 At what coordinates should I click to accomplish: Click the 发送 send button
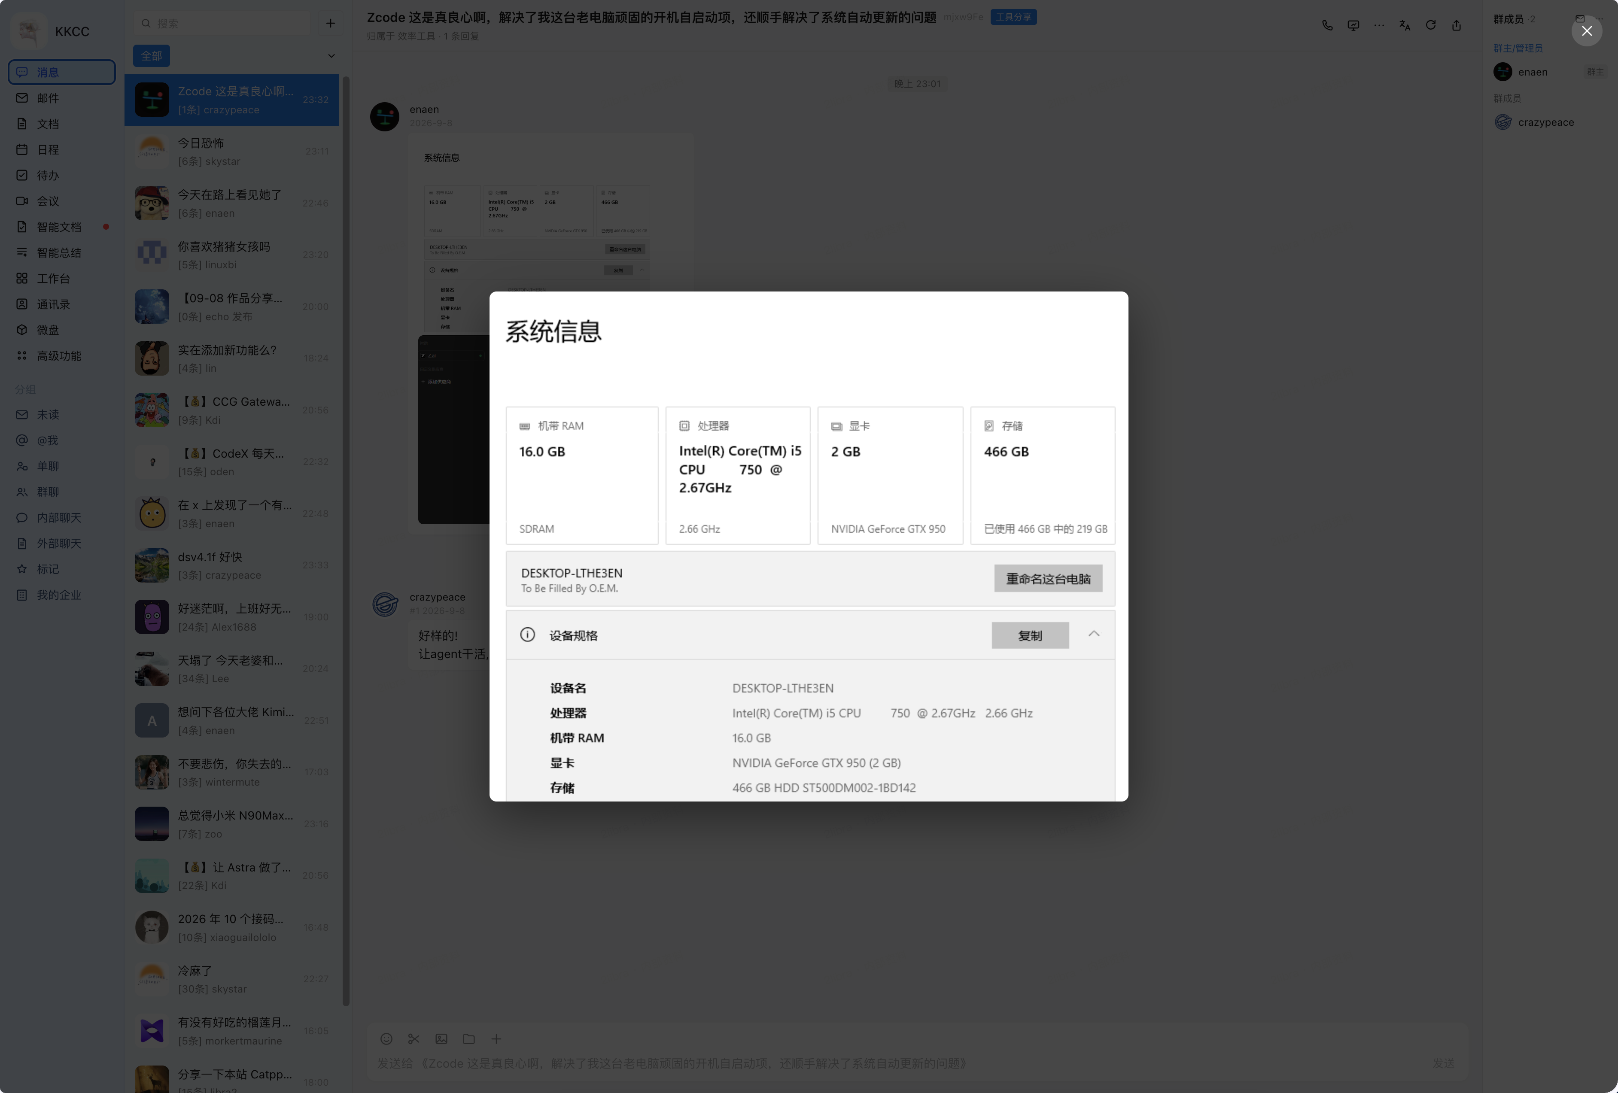point(1442,1063)
